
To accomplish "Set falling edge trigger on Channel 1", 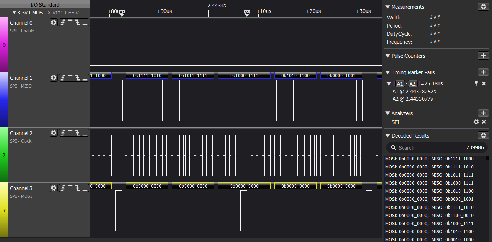I will 78,78.
